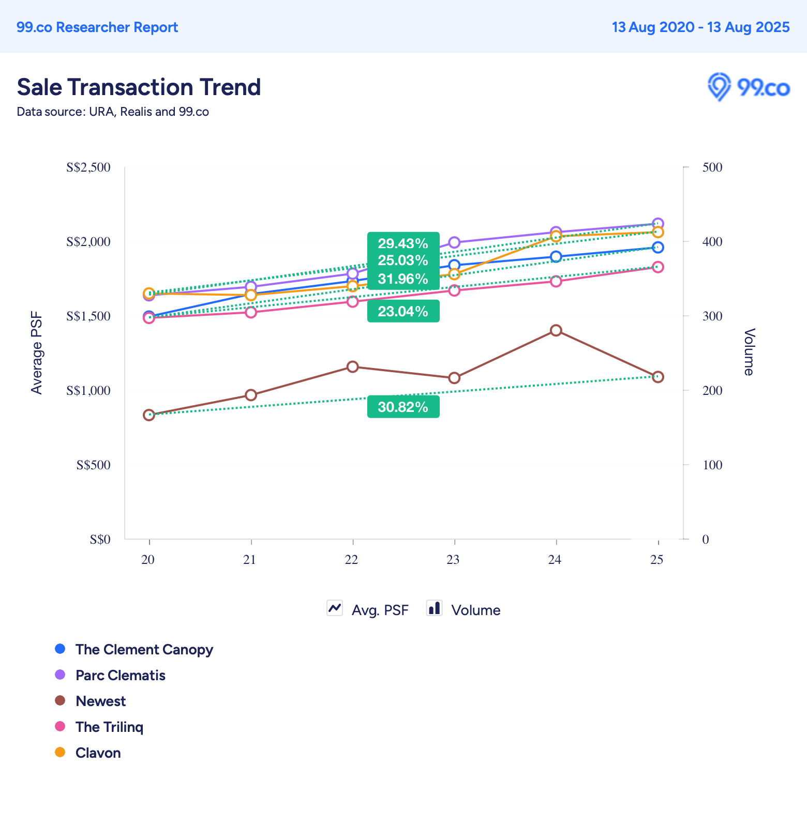Click the Sale Transaction Trend title
The height and width of the screenshot is (827, 807).
(139, 87)
